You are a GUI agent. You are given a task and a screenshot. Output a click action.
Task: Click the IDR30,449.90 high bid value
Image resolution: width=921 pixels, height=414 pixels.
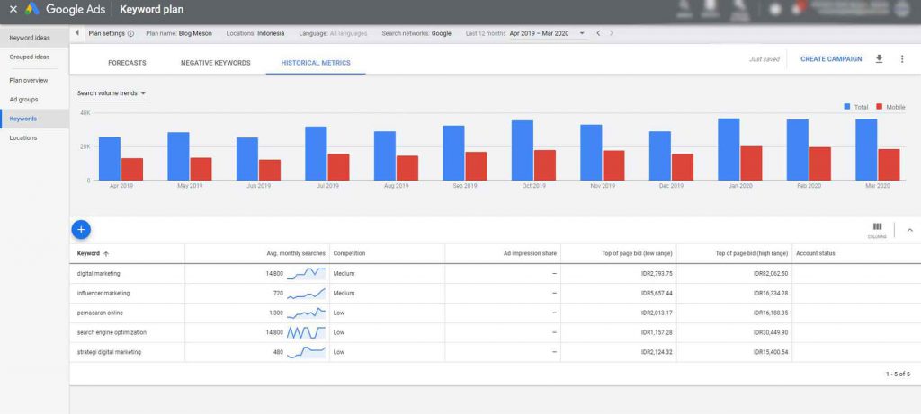click(771, 332)
